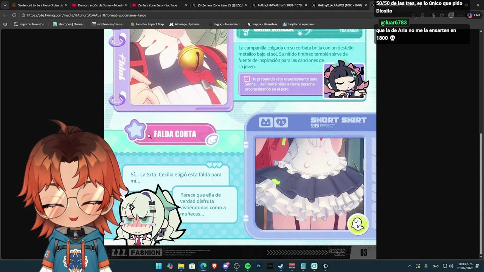Switch to 'HAEhgXgXcAAePQI (1080×1670)' tab

340,5
